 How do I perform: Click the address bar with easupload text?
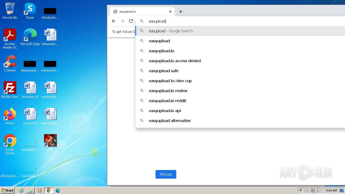(x=240, y=21)
